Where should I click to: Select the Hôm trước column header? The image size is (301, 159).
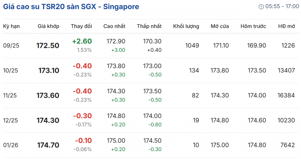(x=253, y=26)
